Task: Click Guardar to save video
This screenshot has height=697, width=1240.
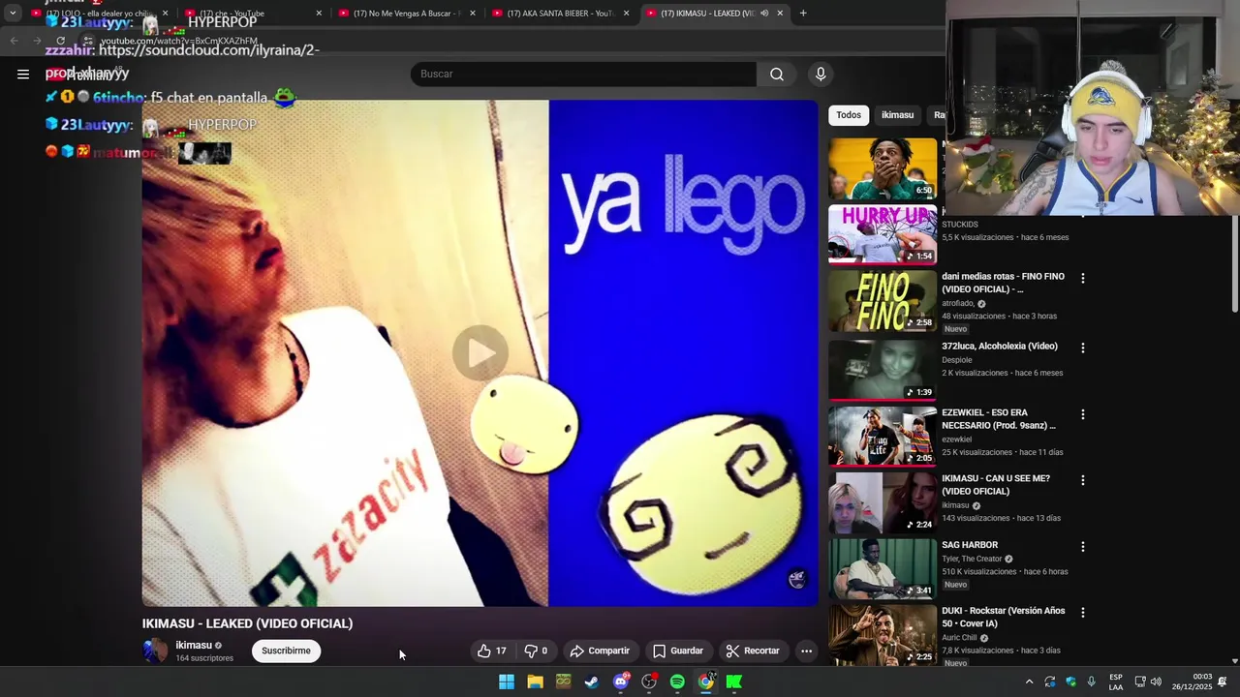Action: 678,651
